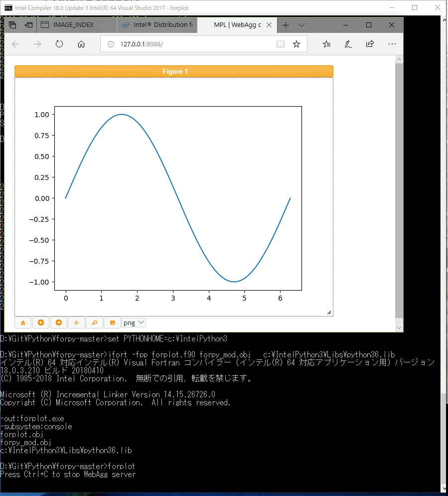Open a new browser tab
The width and height of the screenshot is (448, 496).
point(285,24)
